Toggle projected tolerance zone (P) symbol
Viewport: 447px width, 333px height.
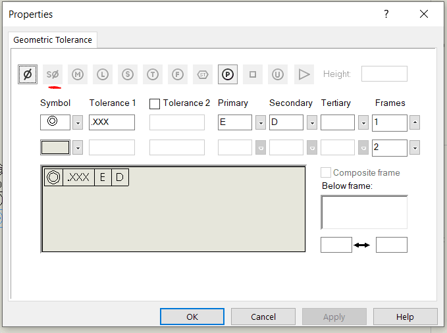(228, 74)
